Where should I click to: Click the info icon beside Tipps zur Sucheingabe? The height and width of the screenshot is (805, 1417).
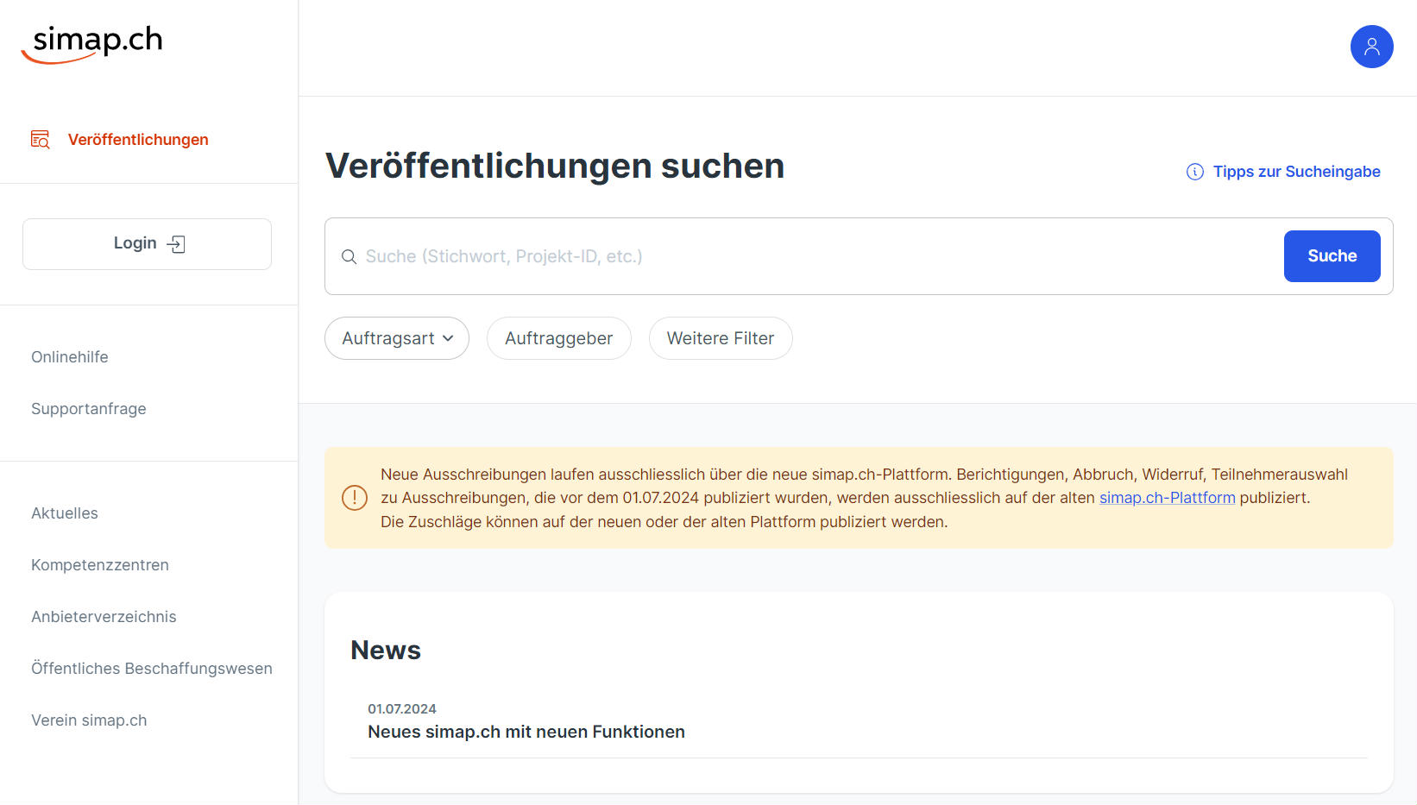point(1195,172)
